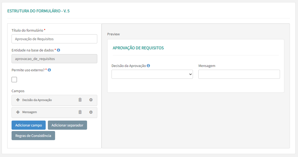Click the Adicionar campo button
298x157 pixels.
click(x=28, y=125)
